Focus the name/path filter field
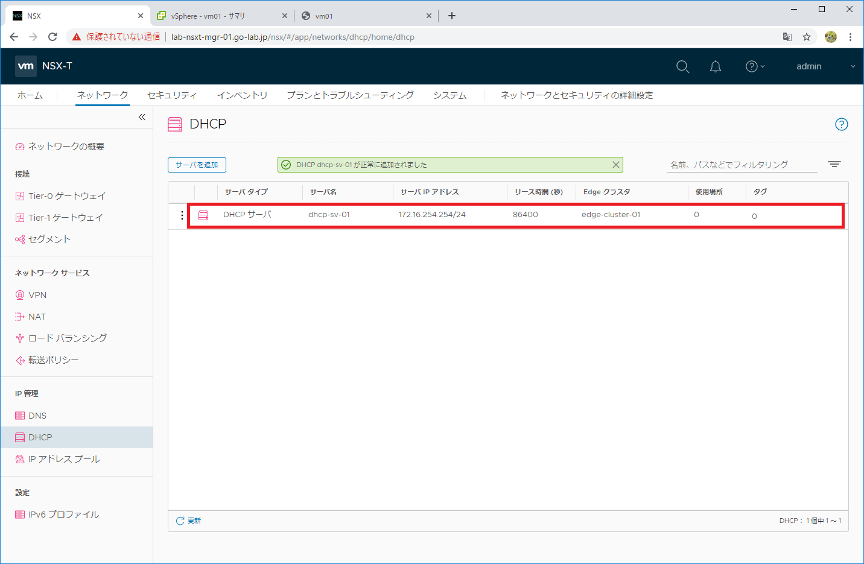The height and width of the screenshot is (564, 864). click(x=742, y=165)
